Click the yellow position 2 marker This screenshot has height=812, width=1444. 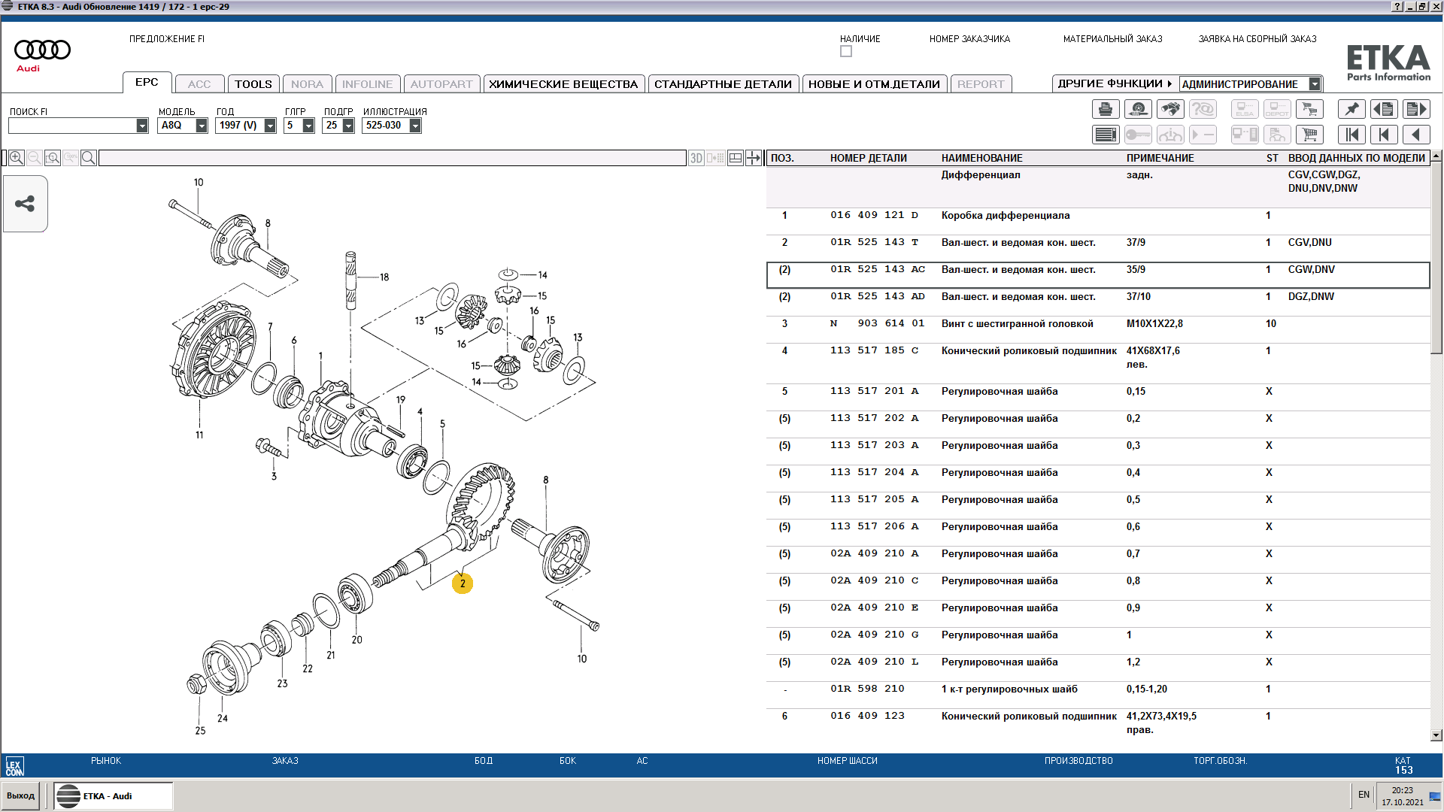point(463,583)
